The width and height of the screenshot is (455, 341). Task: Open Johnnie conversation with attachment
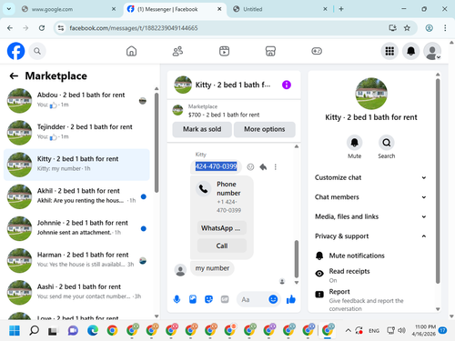[76, 228]
